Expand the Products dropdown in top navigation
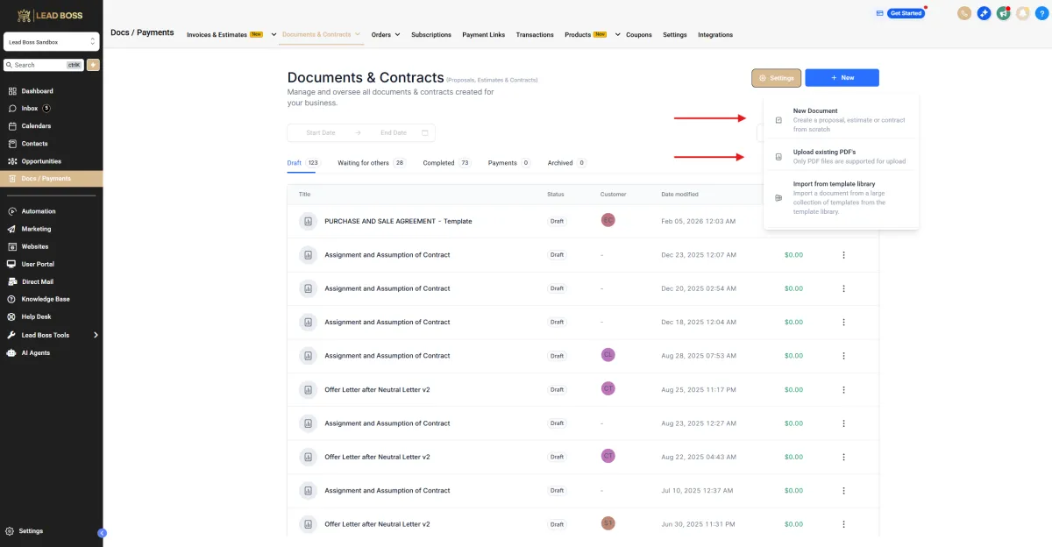Viewport: 1052px width, 547px height. (x=617, y=35)
